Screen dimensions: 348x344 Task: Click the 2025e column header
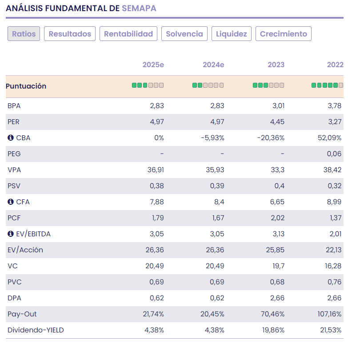(x=153, y=65)
